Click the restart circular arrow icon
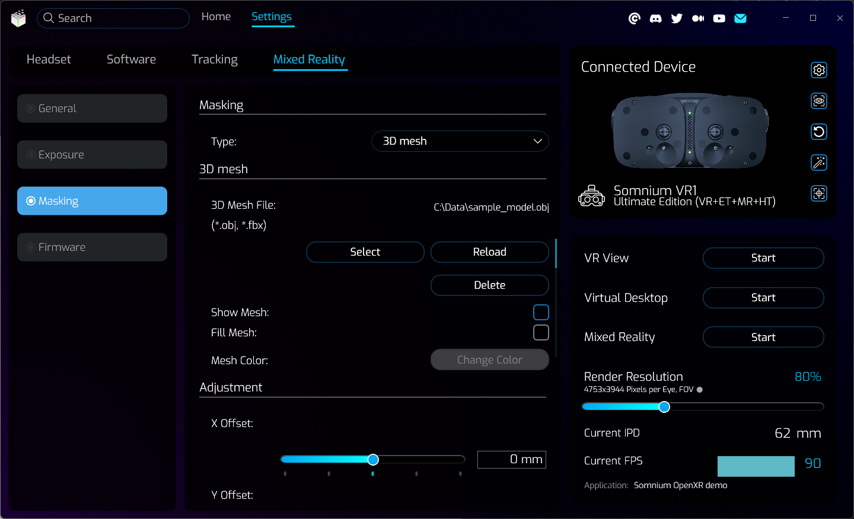Image resolution: width=854 pixels, height=519 pixels. click(818, 132)
